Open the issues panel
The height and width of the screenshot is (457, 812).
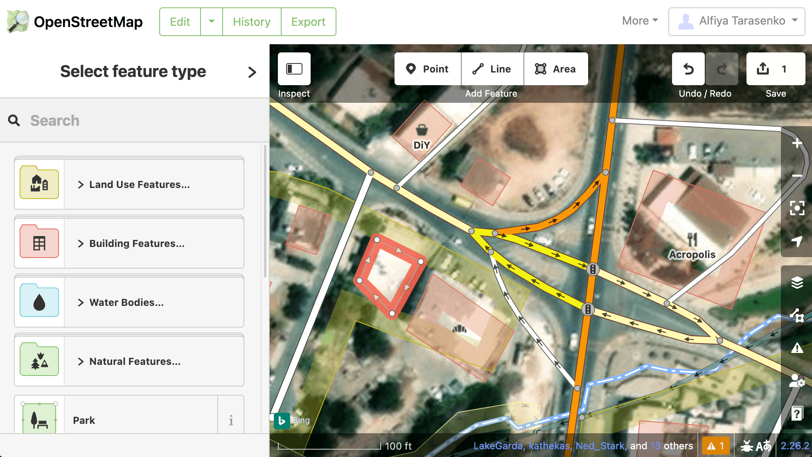797,348
